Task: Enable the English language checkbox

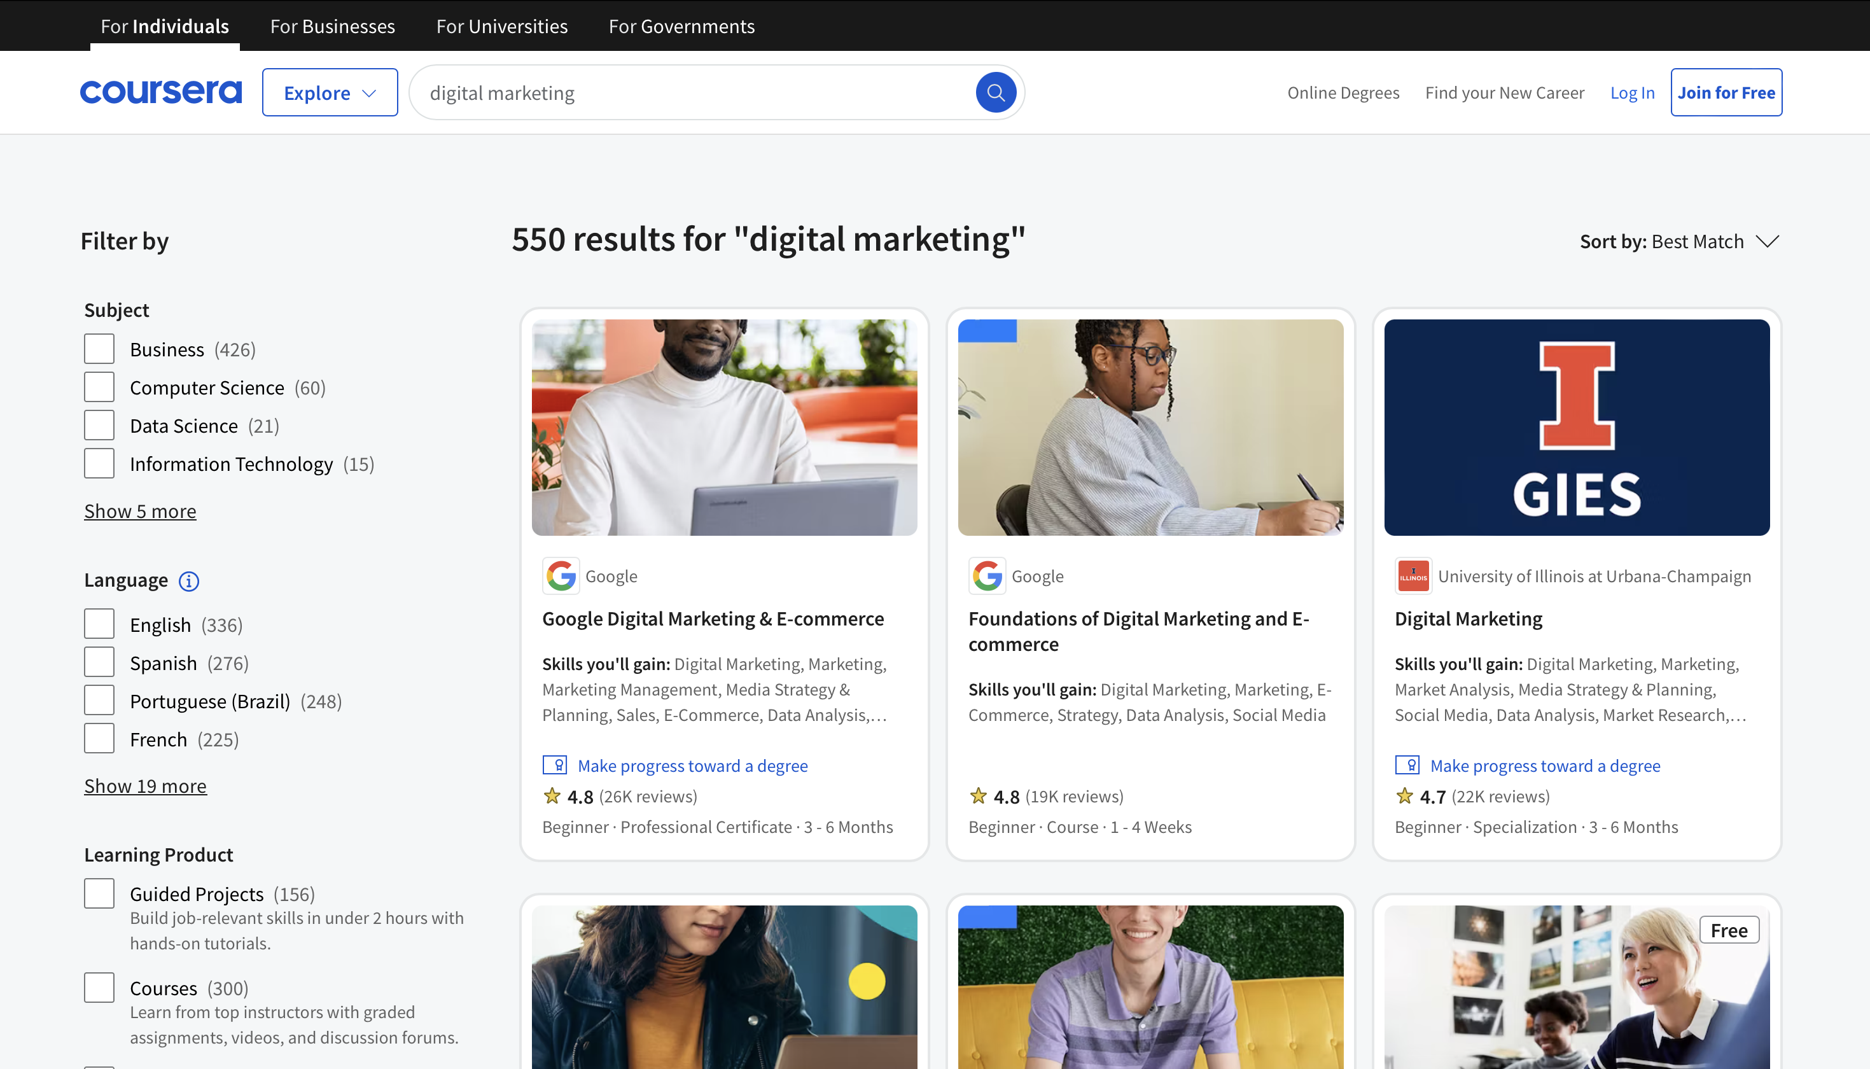Action: click(x=99, y=624)
